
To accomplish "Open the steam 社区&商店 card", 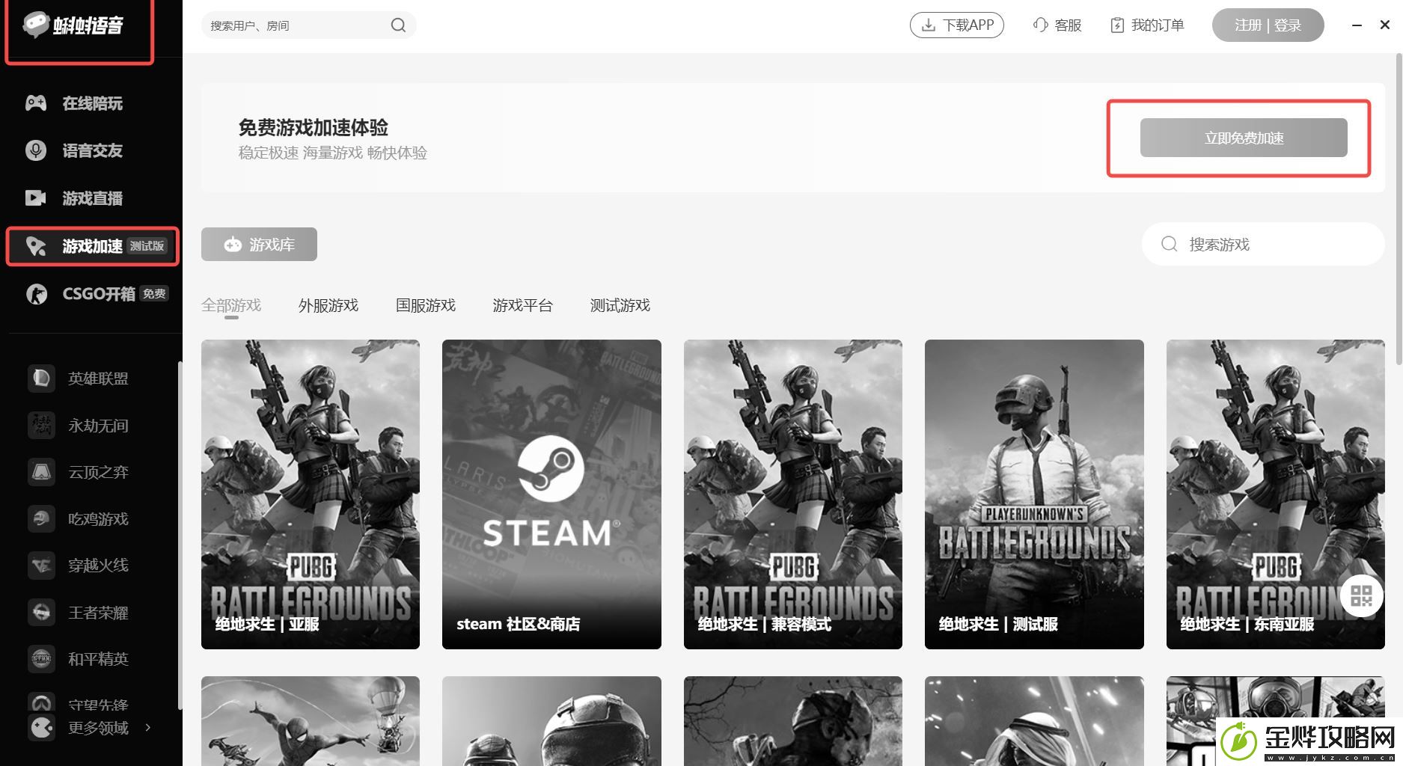I will (551, 494).
